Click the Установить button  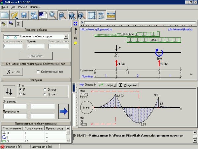(36, 56)
